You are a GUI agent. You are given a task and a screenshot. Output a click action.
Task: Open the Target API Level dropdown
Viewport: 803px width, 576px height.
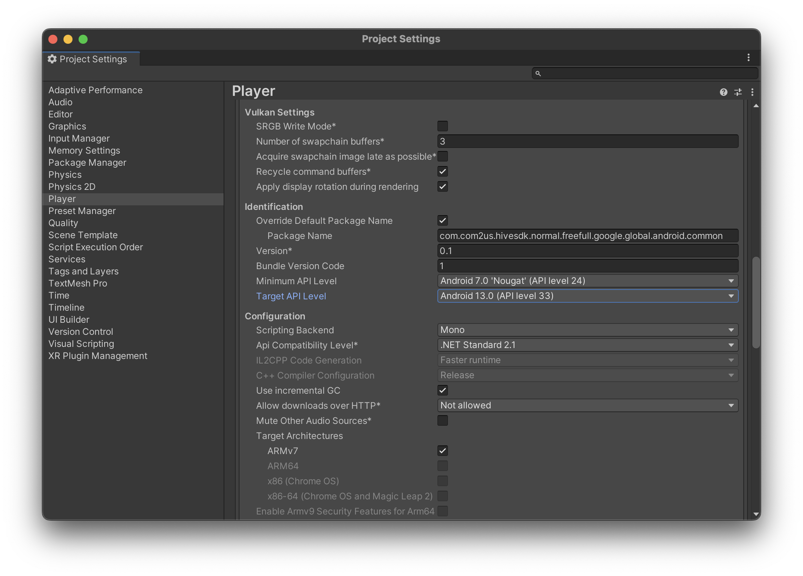587,296
